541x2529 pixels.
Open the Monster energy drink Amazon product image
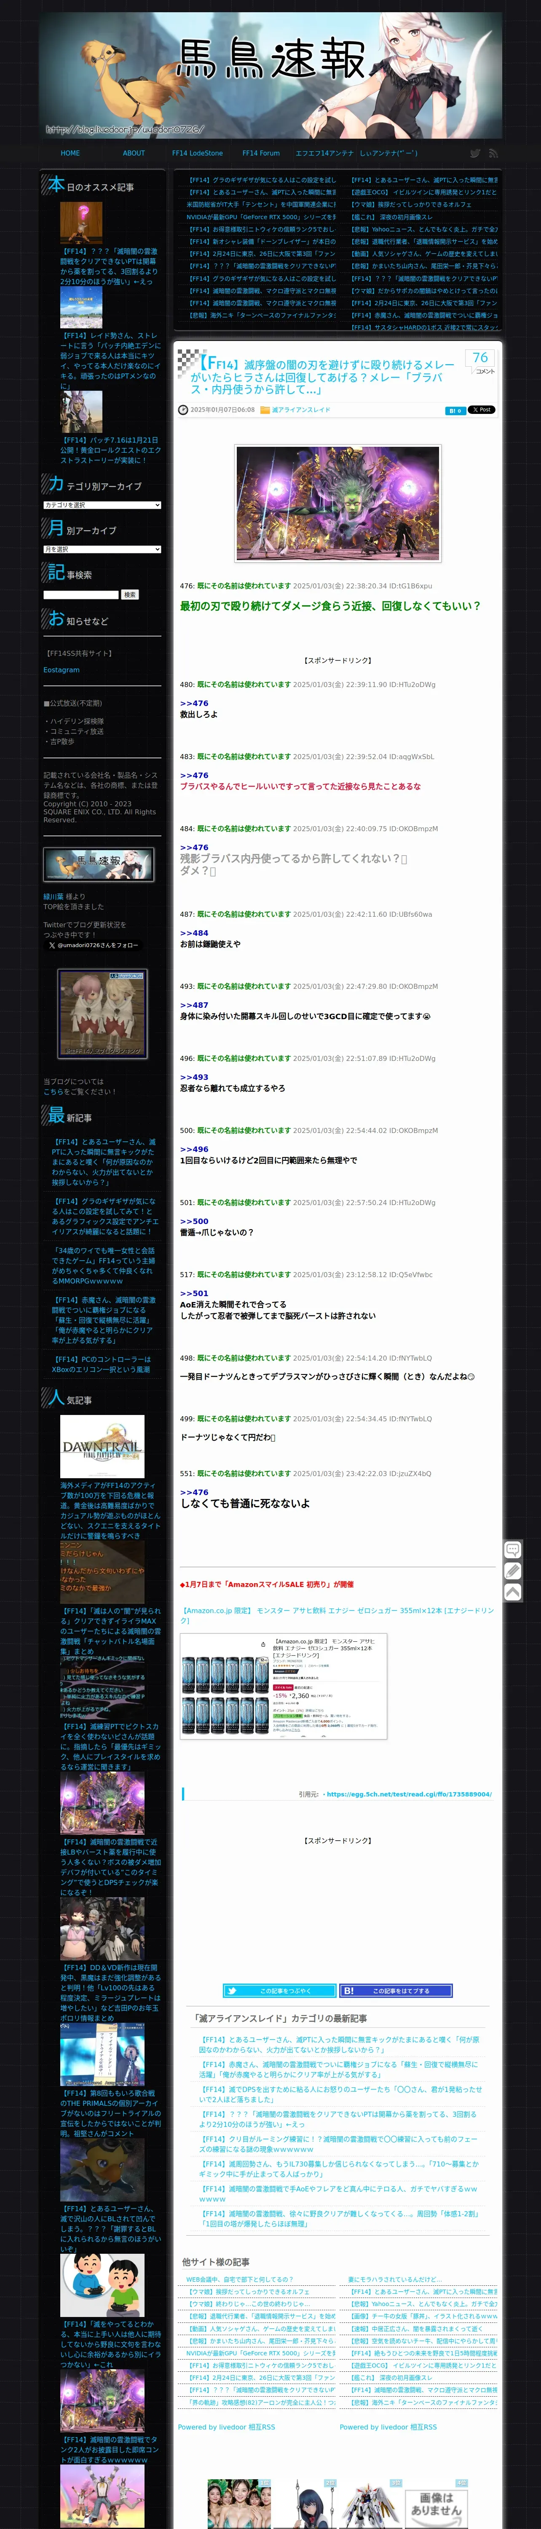pyautogui.click(x=284, y=1687)
